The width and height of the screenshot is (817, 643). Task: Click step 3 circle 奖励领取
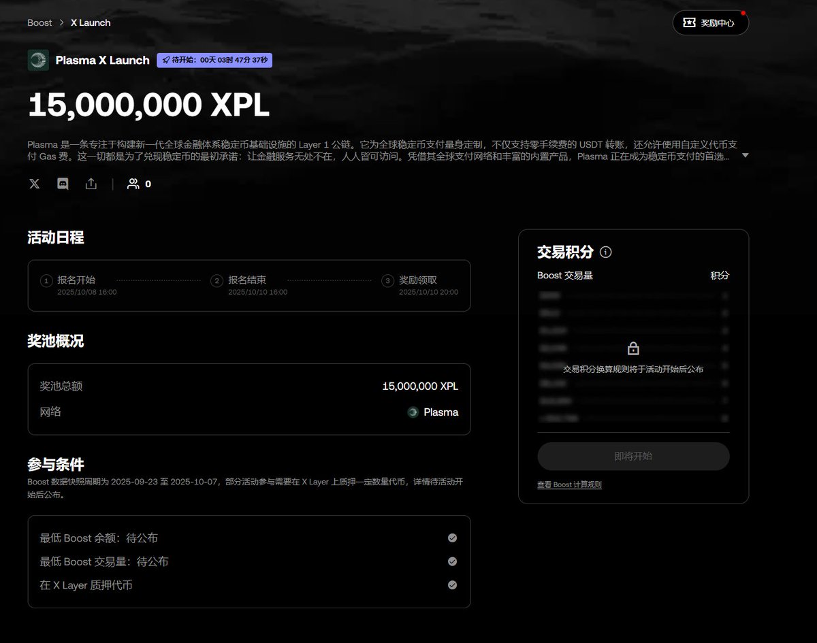coord(387,280)
